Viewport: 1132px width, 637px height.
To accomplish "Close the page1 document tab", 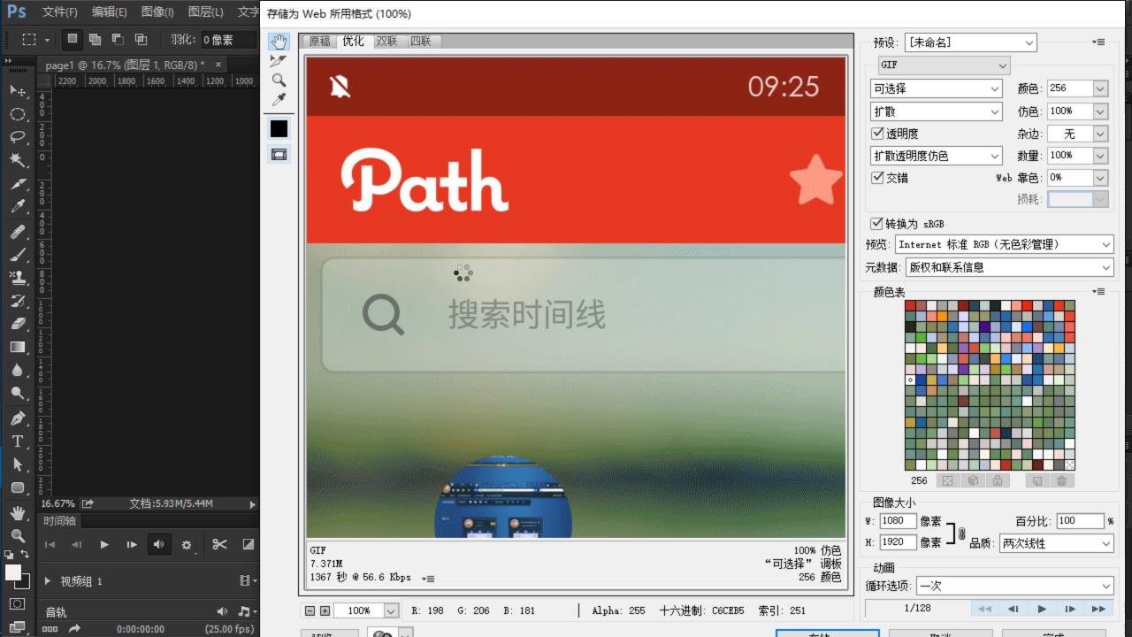I will pos(218,65).
